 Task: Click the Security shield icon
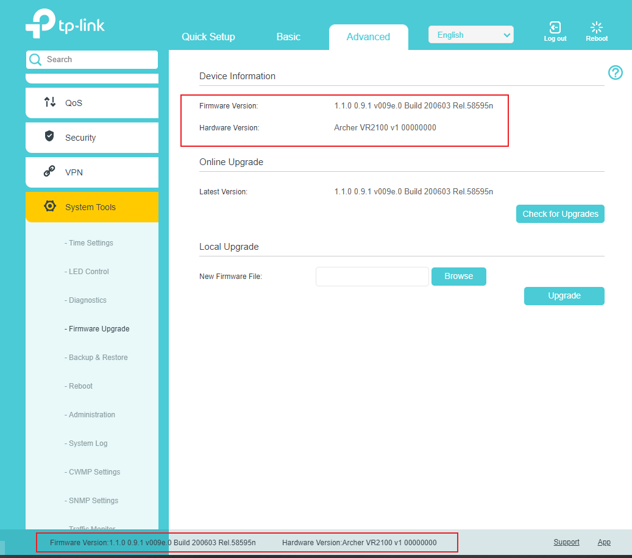[x=49, y=136]
